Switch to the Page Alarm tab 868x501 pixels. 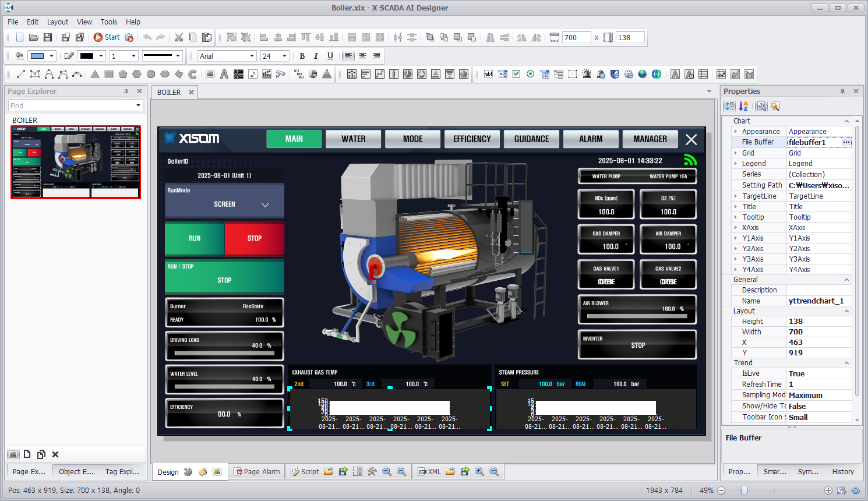[x=257, y=472]
